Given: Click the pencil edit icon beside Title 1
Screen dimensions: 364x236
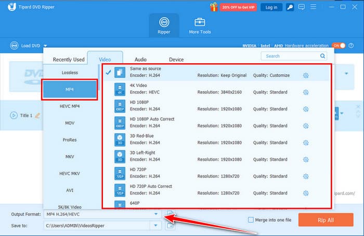Looking at the screenshot, I should click(x=37, y=115).
